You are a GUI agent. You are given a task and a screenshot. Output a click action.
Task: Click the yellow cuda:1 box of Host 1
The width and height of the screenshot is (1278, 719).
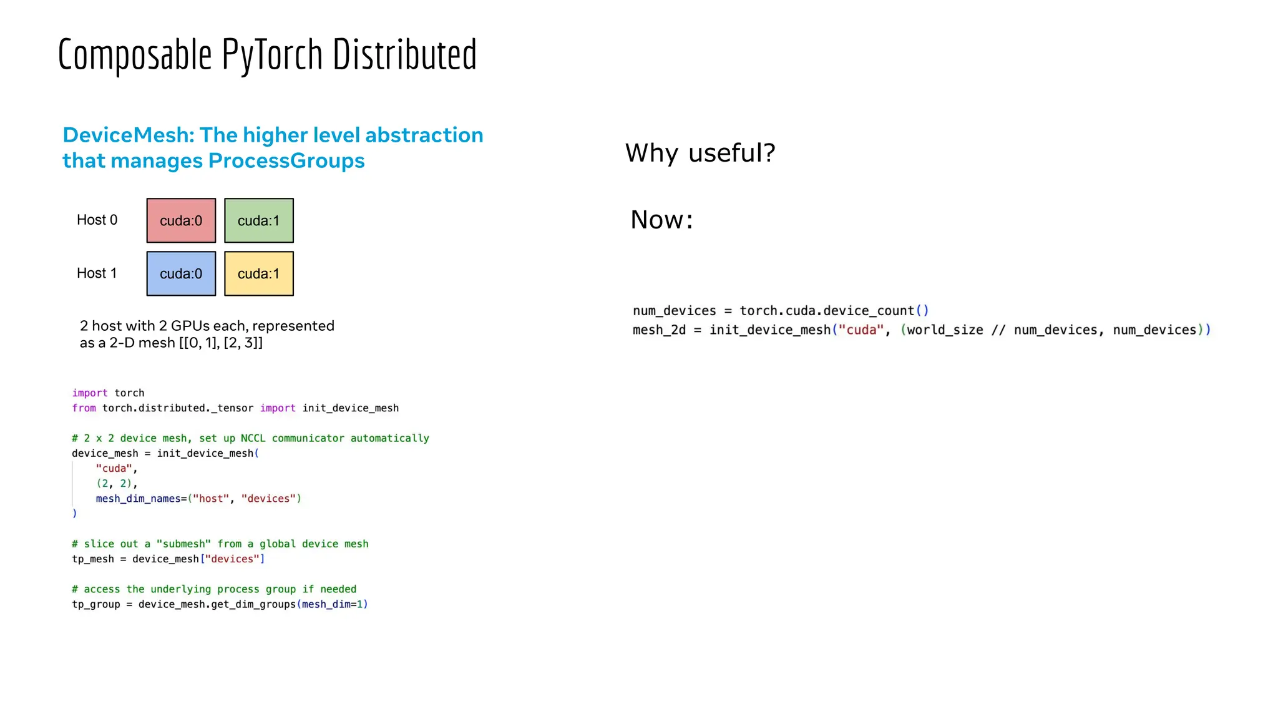click(x=259, y=273)
